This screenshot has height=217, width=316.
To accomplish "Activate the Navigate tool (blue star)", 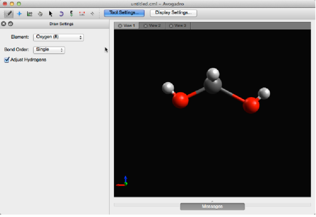I will (19, 14).
